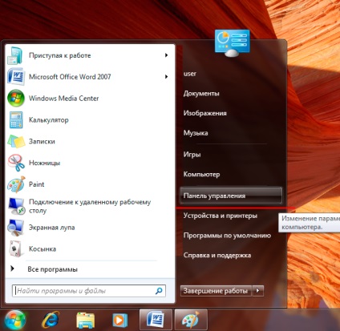Click the Найти программы и файлы search field

tap(89, 291)
